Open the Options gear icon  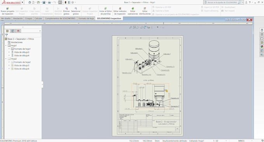[x=73, y=2]
